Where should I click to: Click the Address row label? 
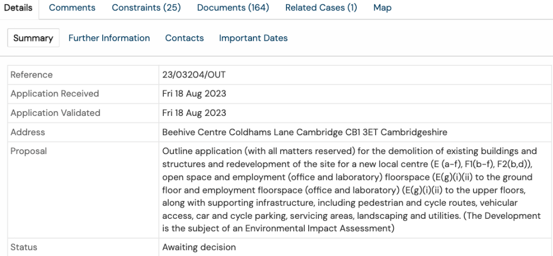point(28,132)
